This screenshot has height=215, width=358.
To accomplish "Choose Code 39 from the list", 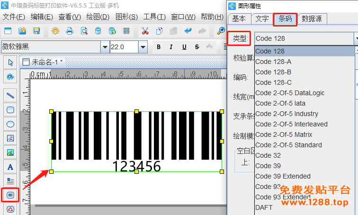I will click(305, 166).
